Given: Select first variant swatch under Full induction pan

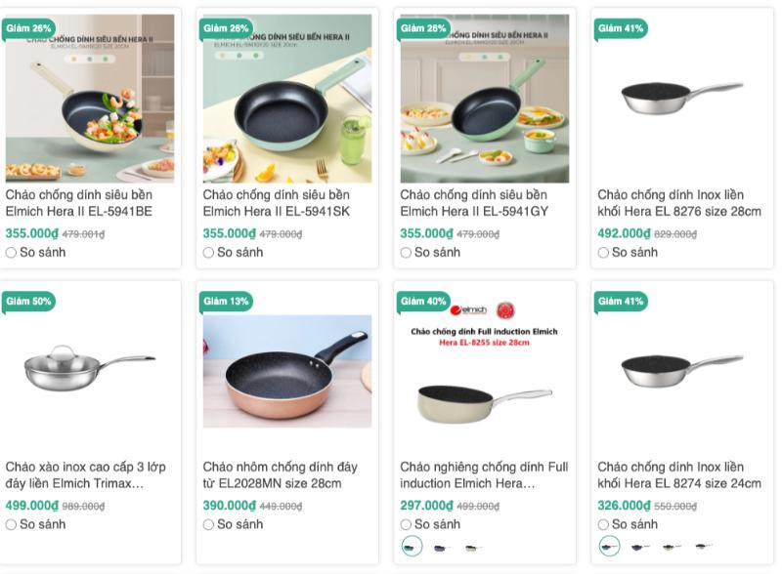Looking at the screenshot, I should click(412, 547).
